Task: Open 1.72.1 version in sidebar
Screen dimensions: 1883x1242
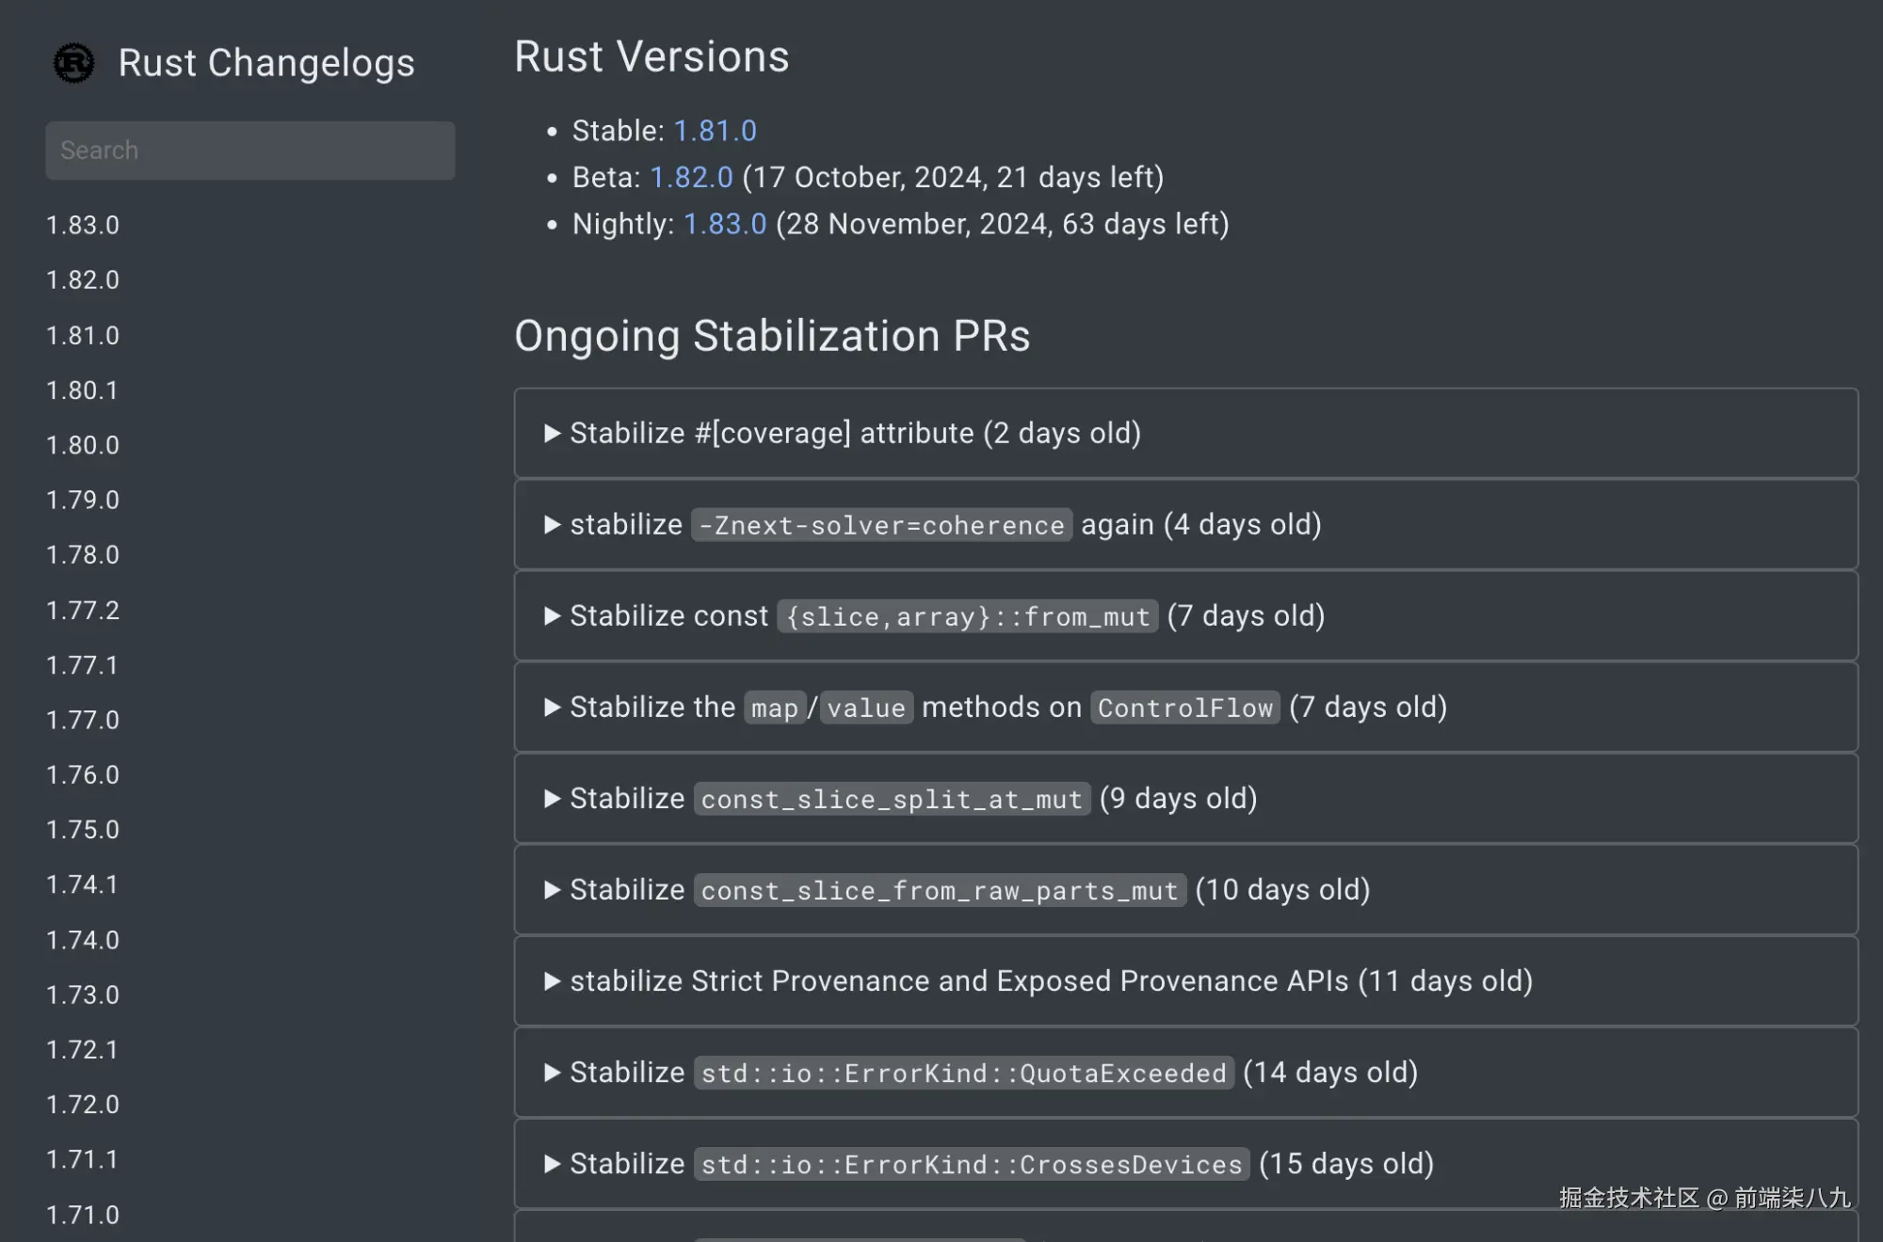Action: (x=83, y=1050)
